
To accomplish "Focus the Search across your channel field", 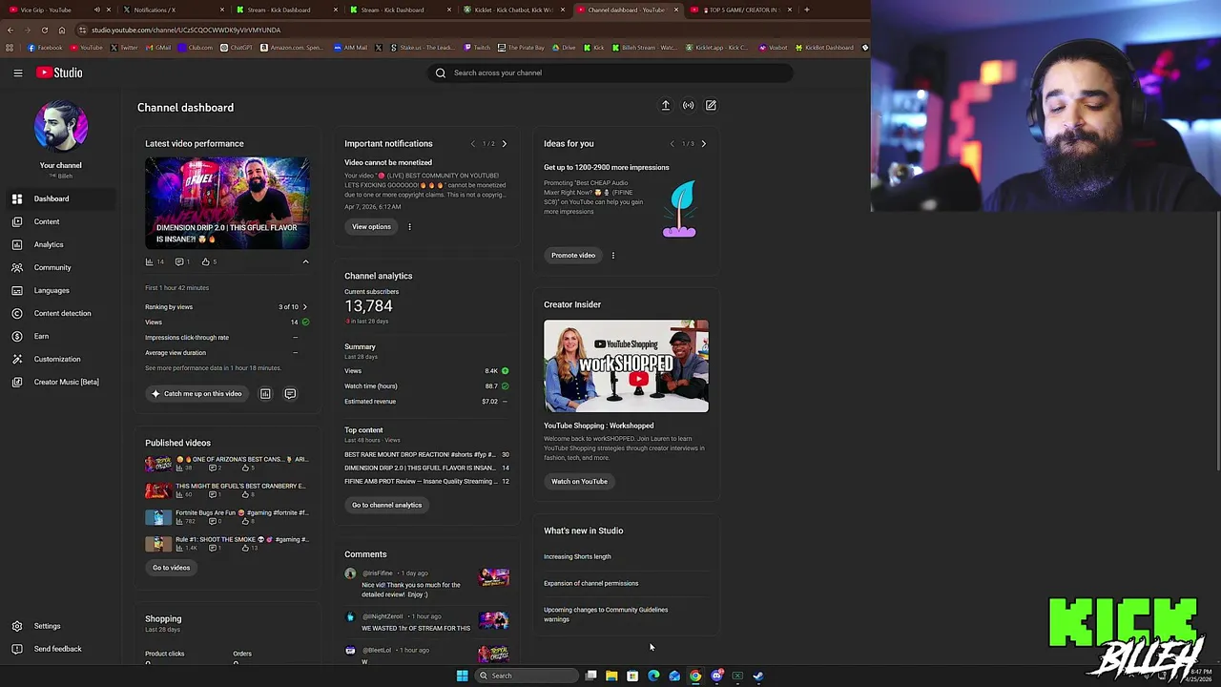I will pos(610,73).
